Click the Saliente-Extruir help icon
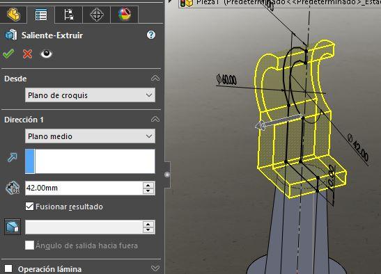Image resolution: width=381 pixels, height=274 pixels. click(151, 35)
